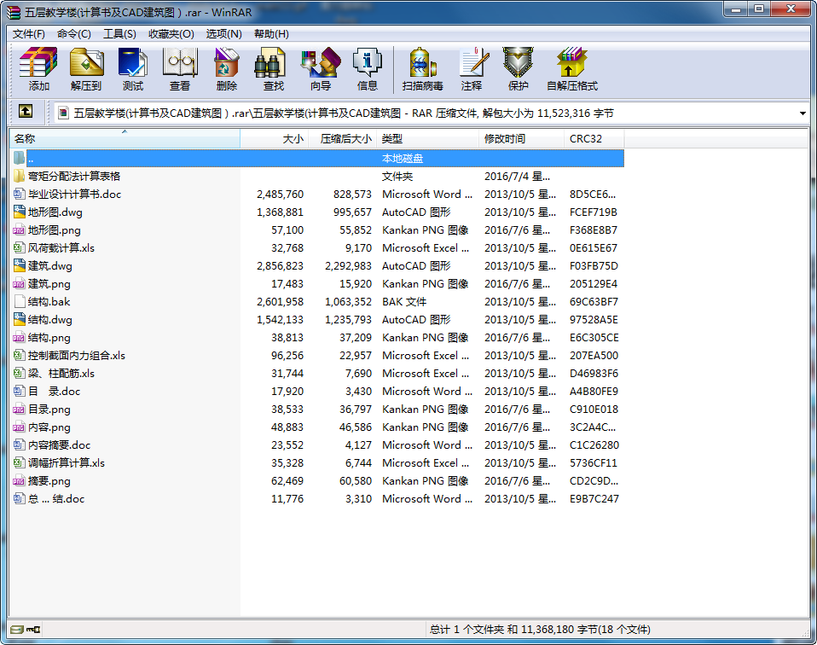
Task: Click the 解压到 (Extract To) toolbar icon
Action: [86, 69]
